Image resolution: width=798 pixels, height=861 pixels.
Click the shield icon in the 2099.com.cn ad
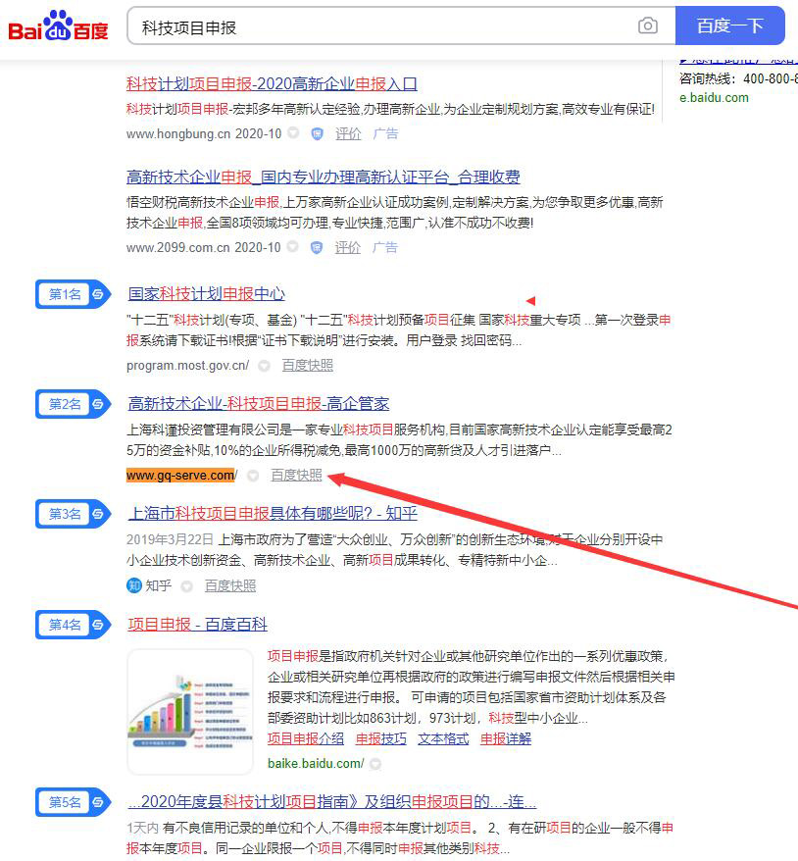pyautogui.click(x=316, y=248)
